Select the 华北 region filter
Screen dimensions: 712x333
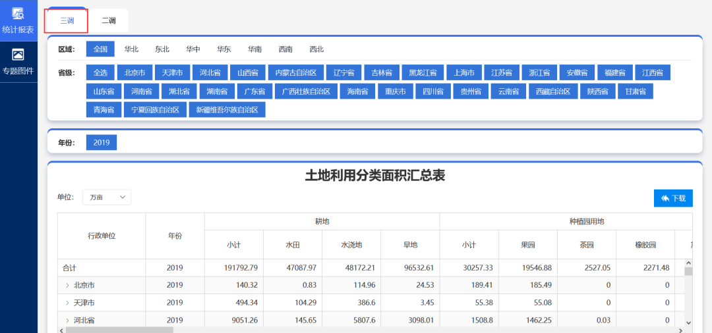pyautogui.click(x=131, y=49)
